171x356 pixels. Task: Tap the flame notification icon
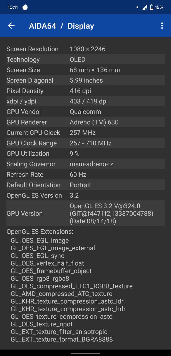coord(25,8)
